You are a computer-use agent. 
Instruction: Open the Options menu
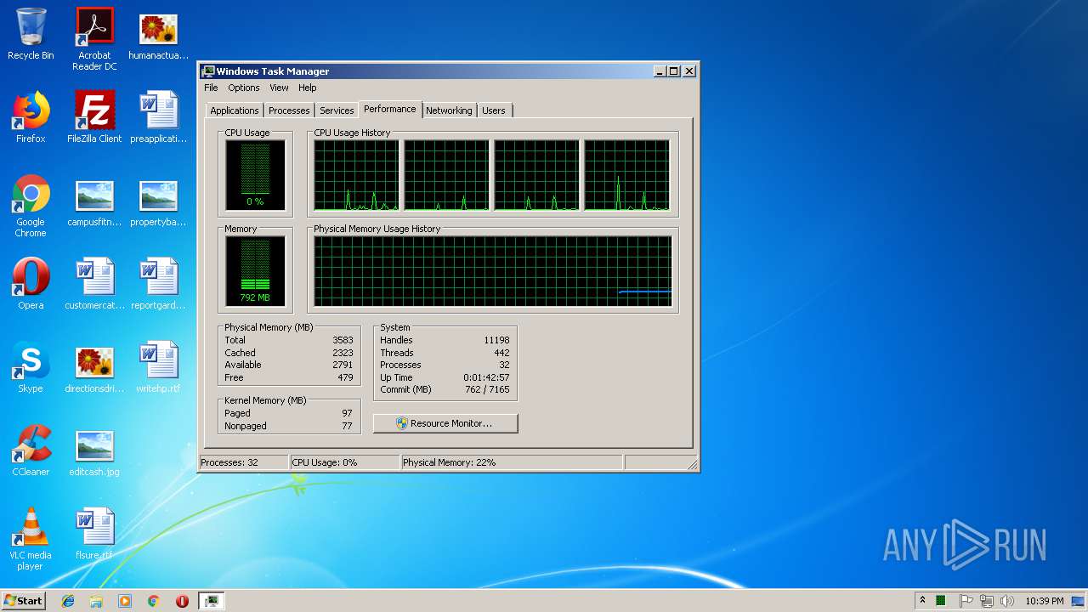pos(243,88)
